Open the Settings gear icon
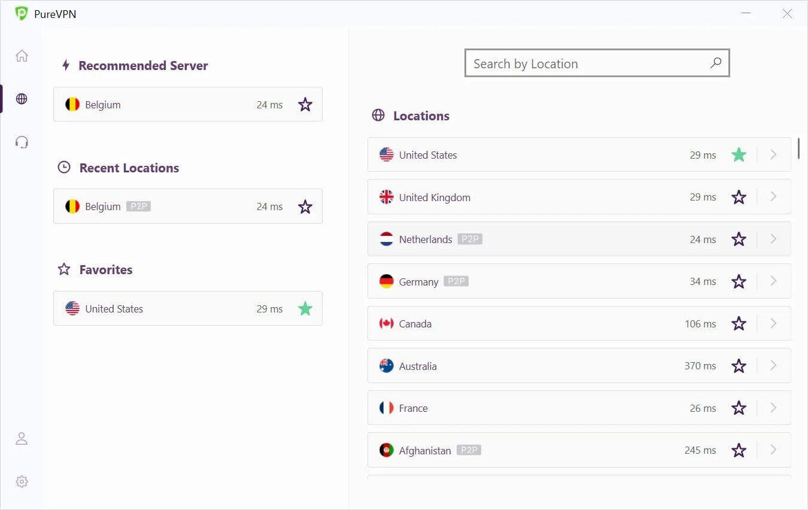This screenshot has height=510, width=808. click(22, 481)
